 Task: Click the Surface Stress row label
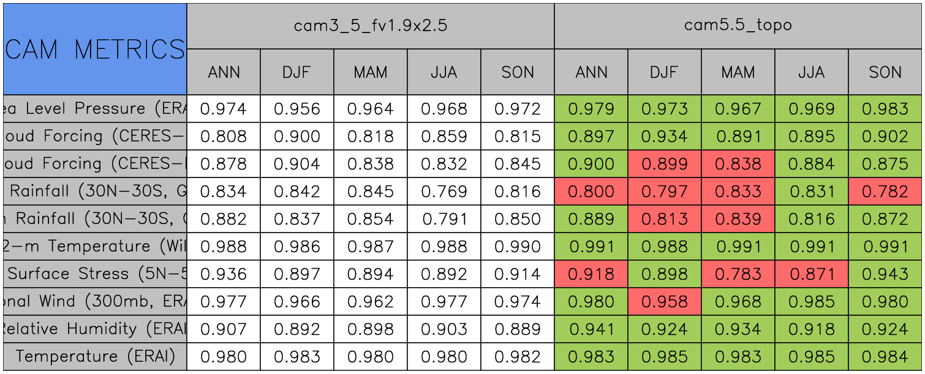coord(94,274)
